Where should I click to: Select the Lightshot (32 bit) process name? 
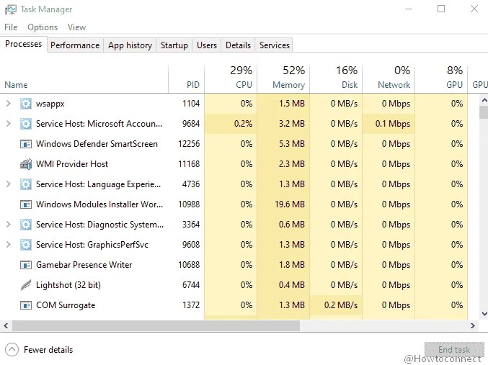68,285
